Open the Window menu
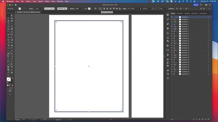Image resolution: width=218 pixels, height=122 pixels. [x=60, y=1]
